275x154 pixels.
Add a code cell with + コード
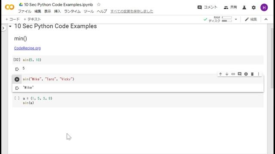pyautogui.click(x=12, y=19)
